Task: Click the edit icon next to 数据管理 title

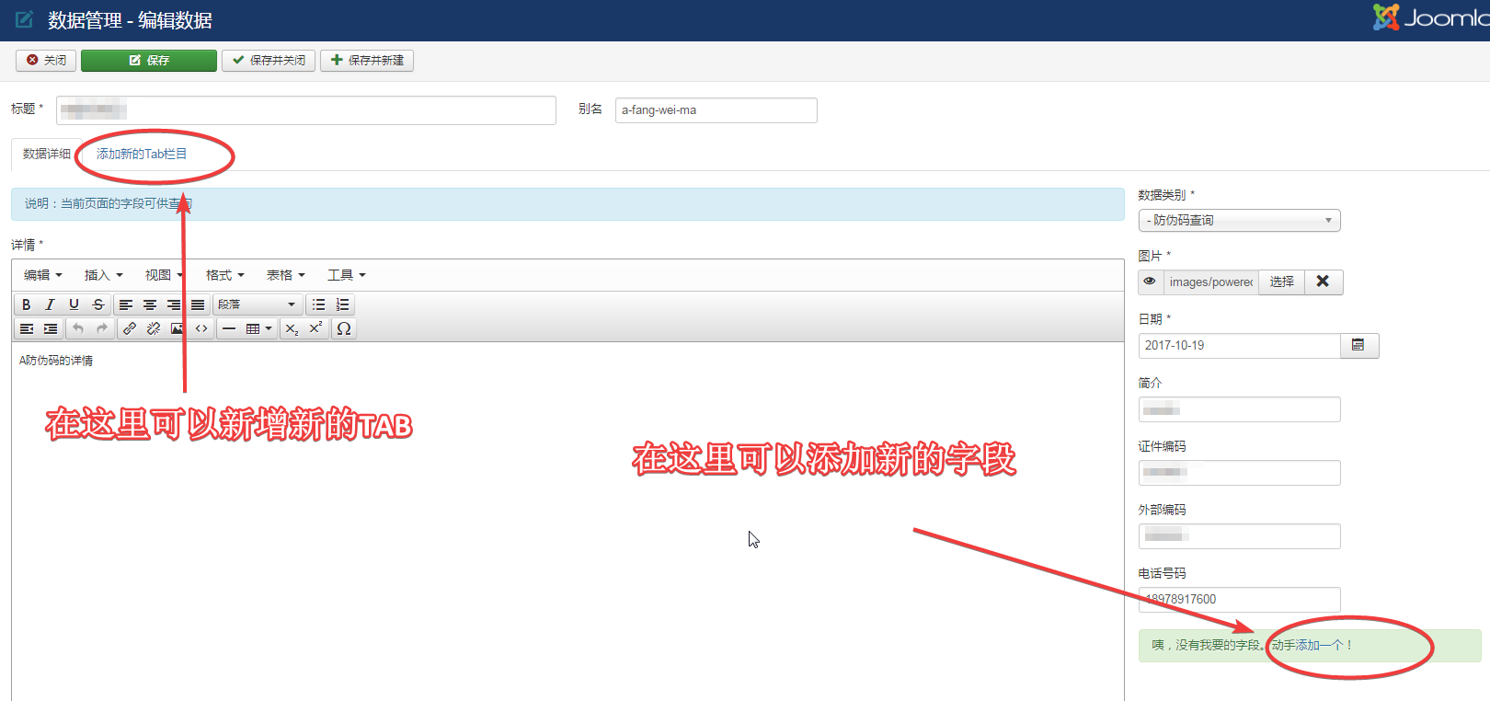Action: click(x=24, y=19)
